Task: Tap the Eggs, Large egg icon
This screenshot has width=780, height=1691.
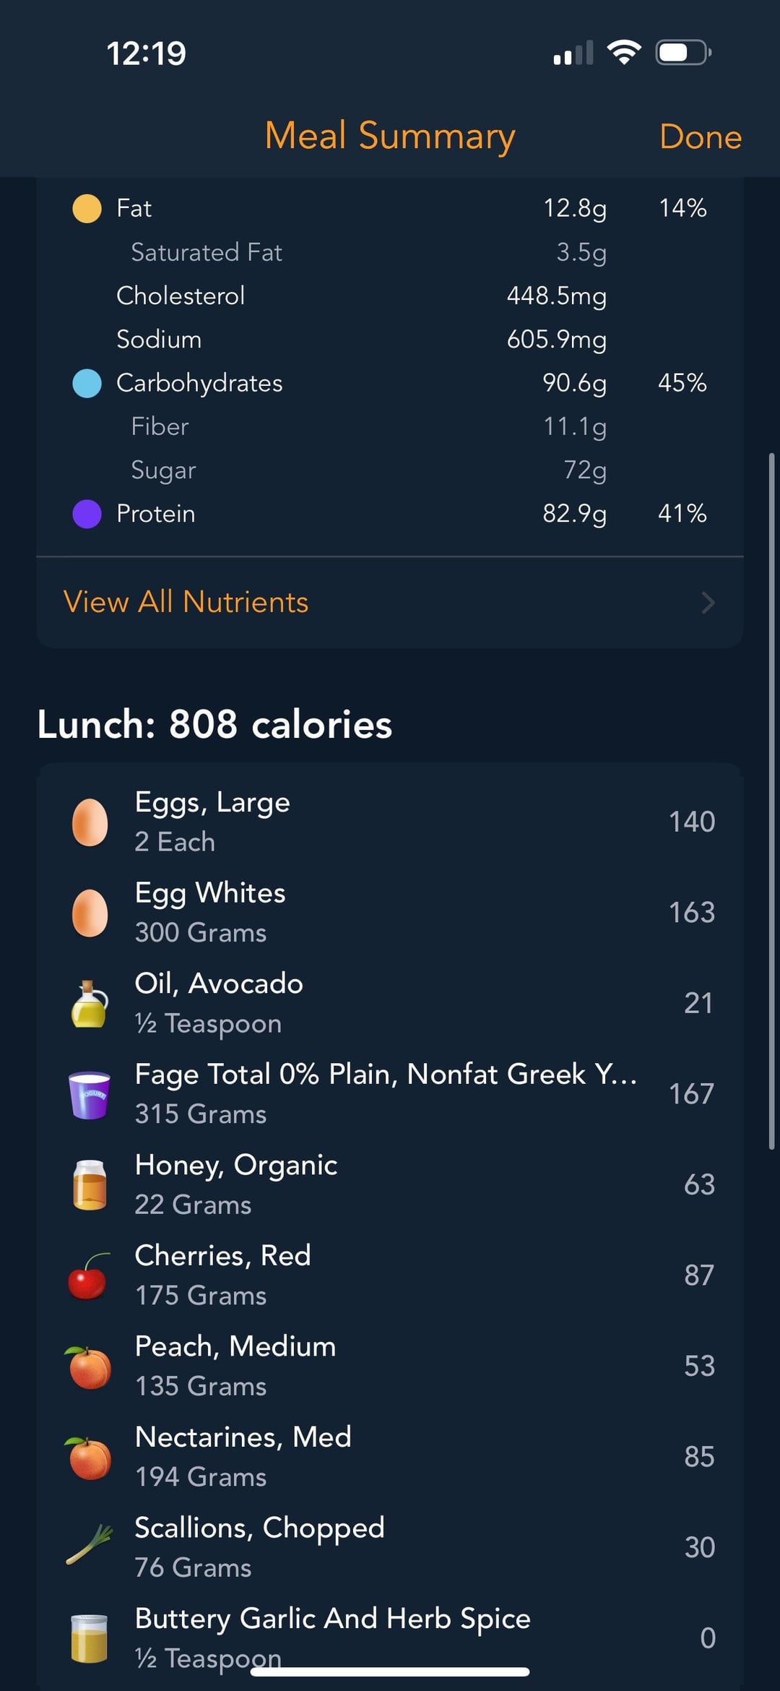Action: pyautogui.click(x=90, y=822)
